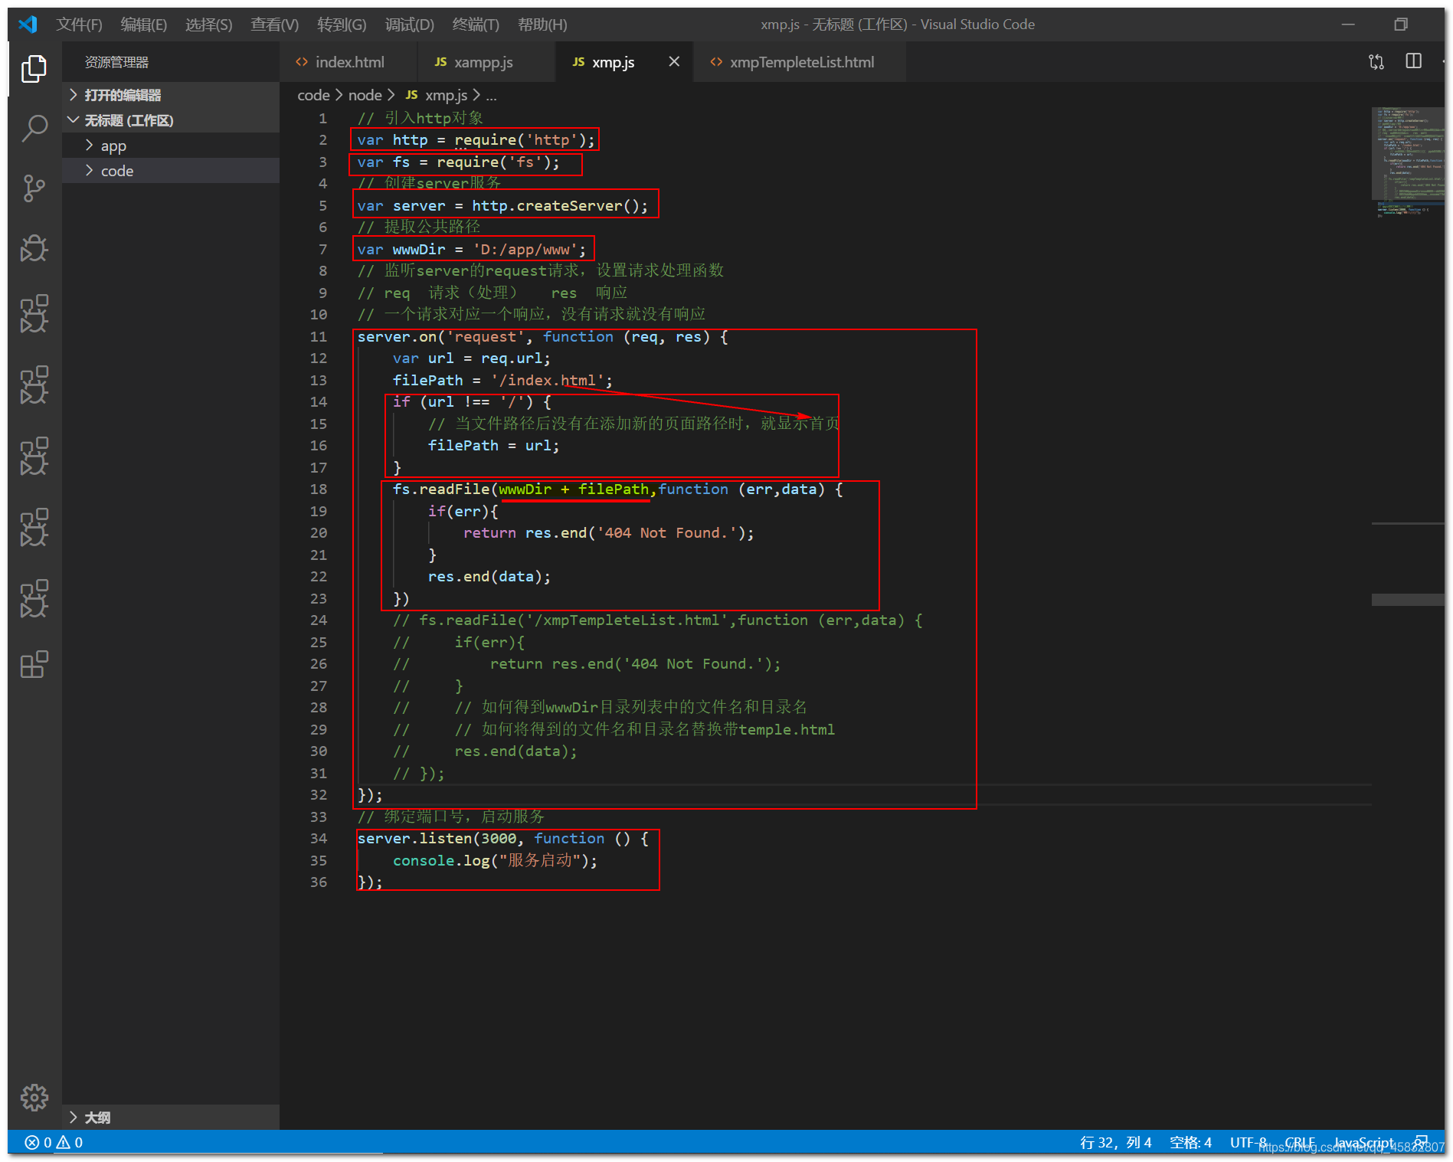Open the 文件(F) menu
Screen dimensions: 1453x1162
pos(79,25)
